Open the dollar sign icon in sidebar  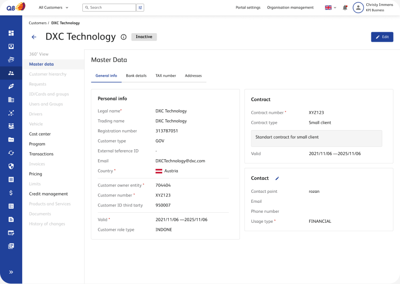(11, 193)
